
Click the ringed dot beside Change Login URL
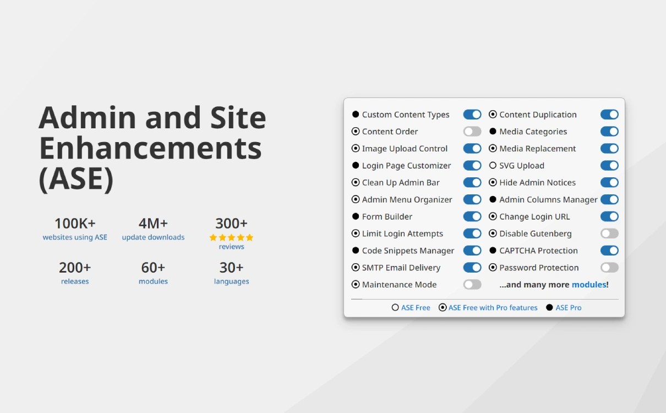click(x=493, y=216)
